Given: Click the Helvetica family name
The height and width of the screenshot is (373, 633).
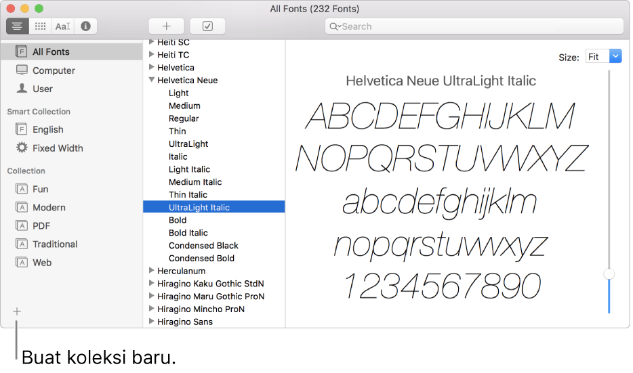Looking at the screenshot, I should coord(176,67).
